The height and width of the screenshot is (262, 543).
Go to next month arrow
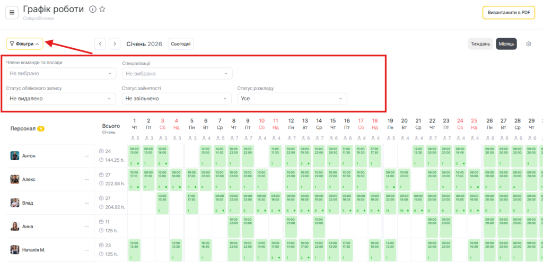[x=115, y=44]
